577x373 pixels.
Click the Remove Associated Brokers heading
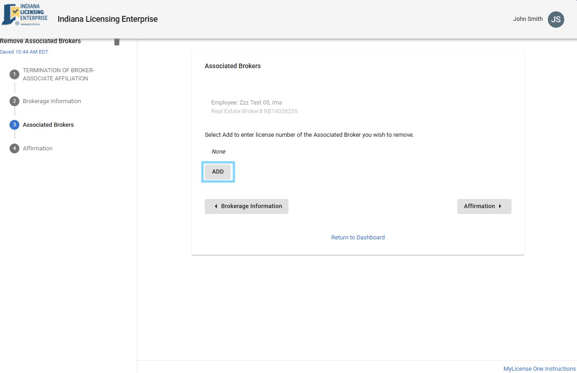(40, 41)
